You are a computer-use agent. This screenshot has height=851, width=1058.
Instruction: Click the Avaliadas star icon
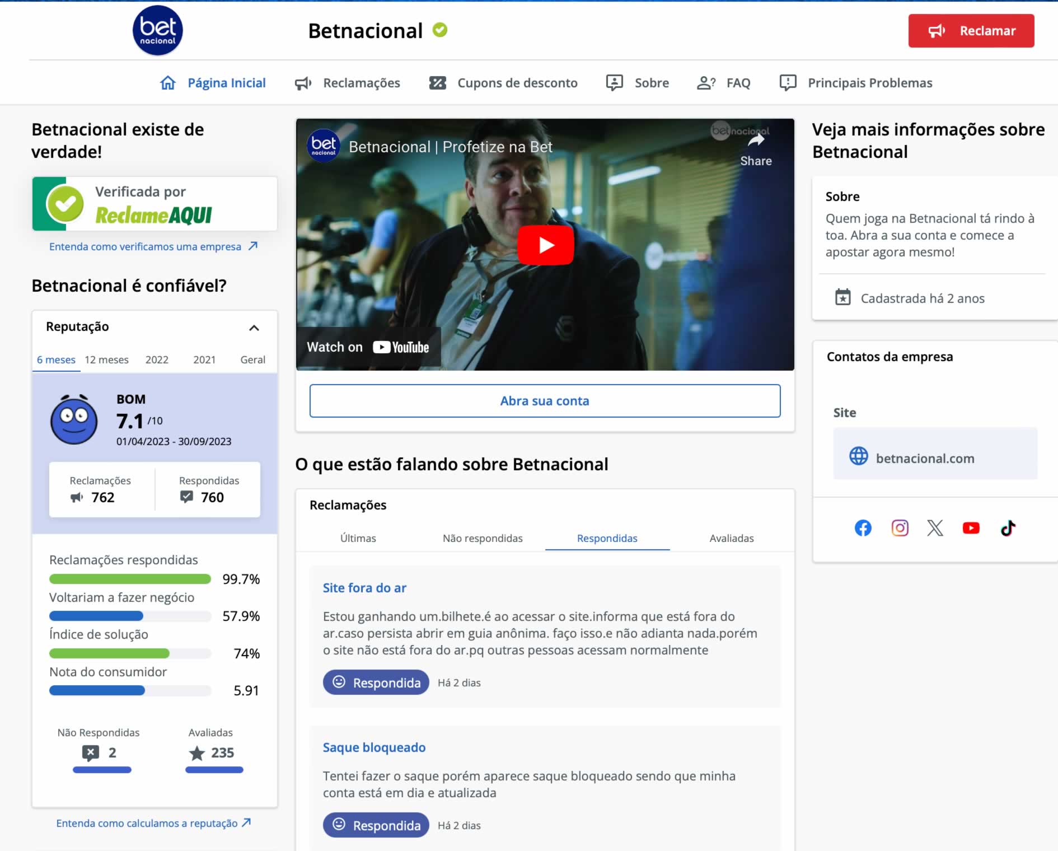coord(196,753)
